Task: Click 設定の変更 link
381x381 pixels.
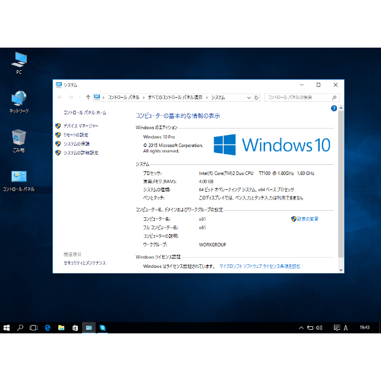Action: pyautogui.click(x=307, y=219)
